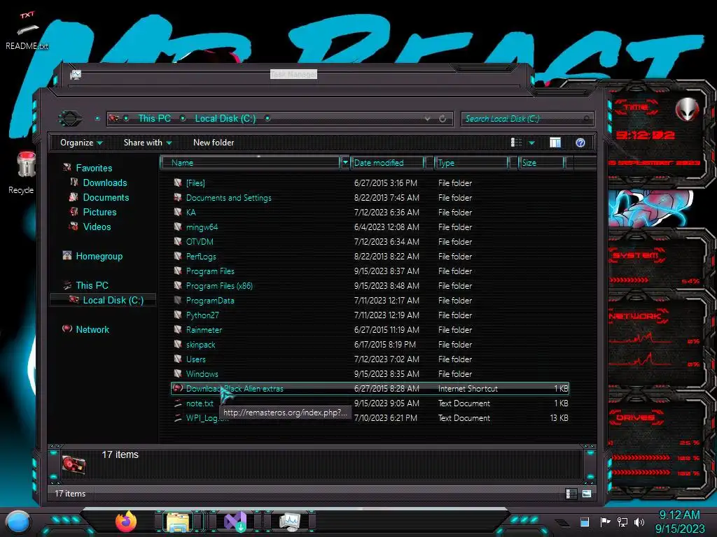Open the Organize menu
The width and height of the screenshot is (717, 537).
click(x=81, y=143)
